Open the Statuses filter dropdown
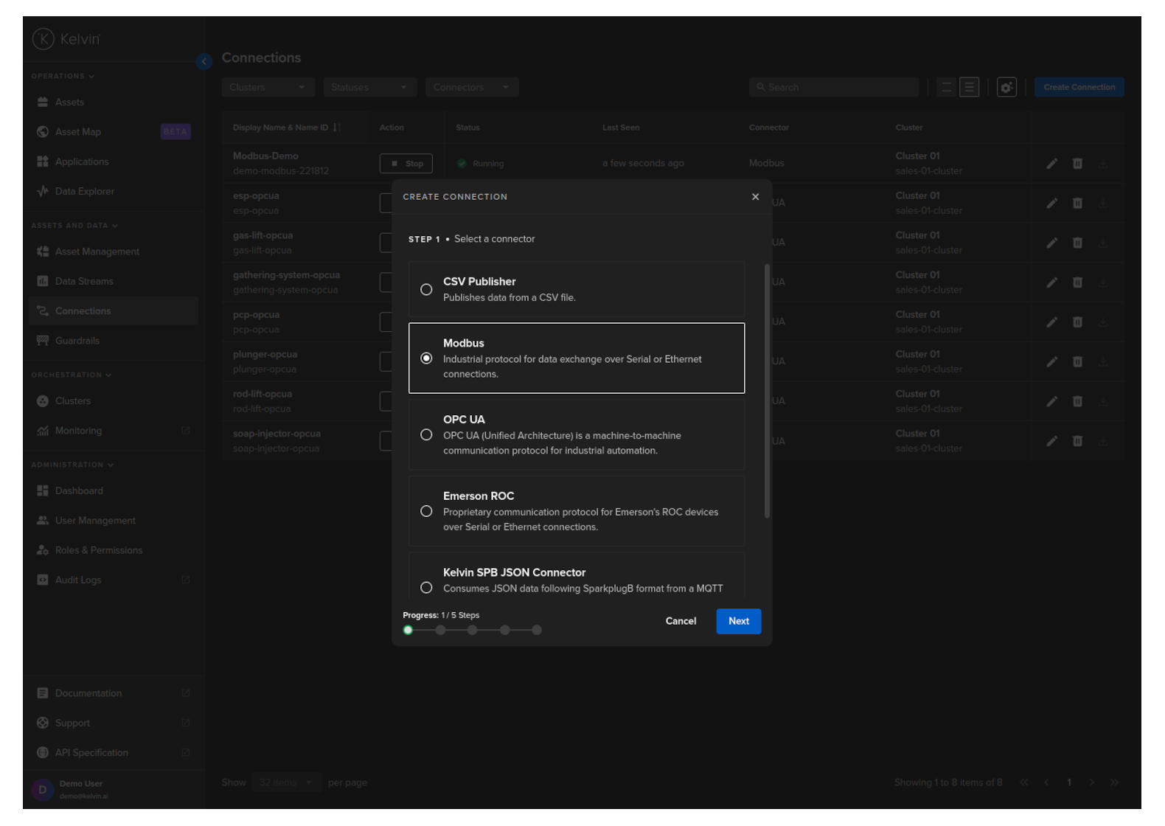The width and height of the screenshot is (1165, 826). click(x=369, y=87)
